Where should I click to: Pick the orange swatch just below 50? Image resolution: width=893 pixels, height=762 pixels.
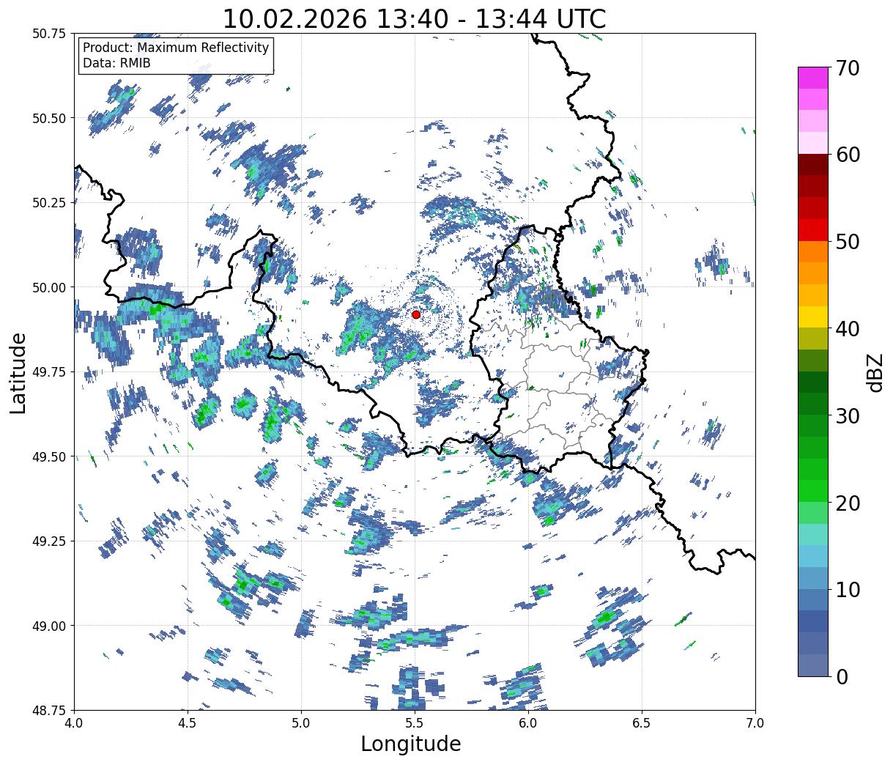(813, 252)
